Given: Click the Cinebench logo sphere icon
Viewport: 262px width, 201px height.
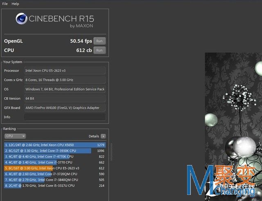Looking at the screenshot, I should click(22, 19).
